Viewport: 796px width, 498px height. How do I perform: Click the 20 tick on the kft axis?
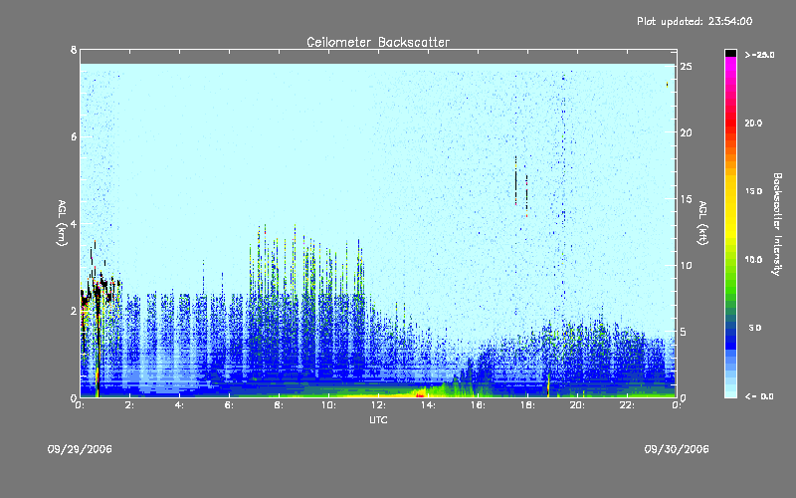pos(686,132)
